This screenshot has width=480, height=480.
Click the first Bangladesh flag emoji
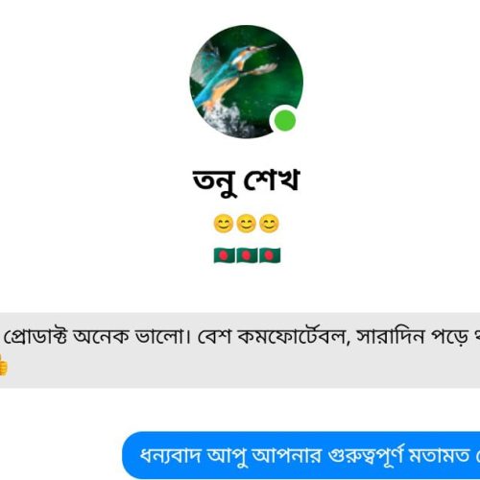coord(224,255)
